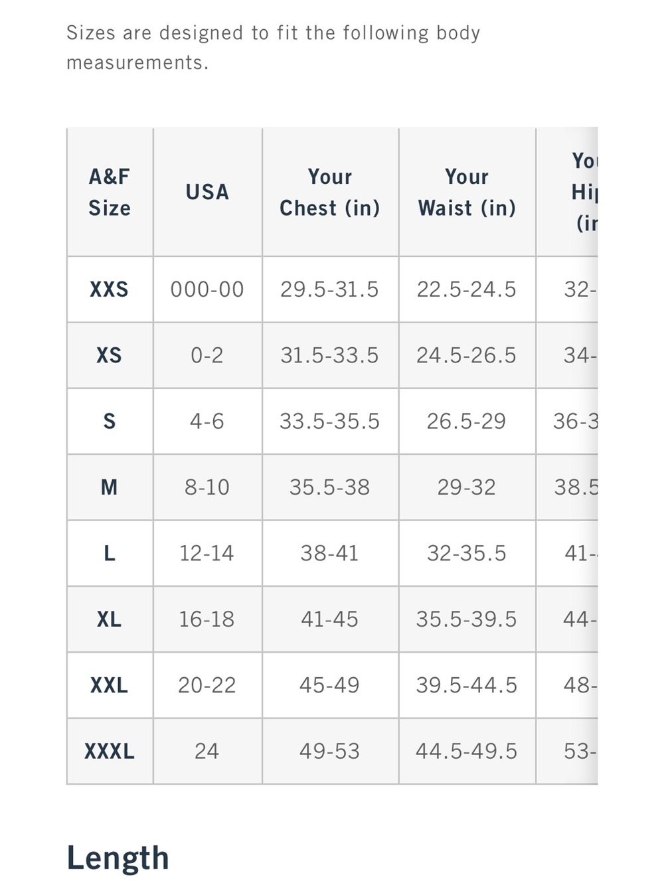Select the M size row label
Screen dimensions: 664x885
tap(110, 487)
